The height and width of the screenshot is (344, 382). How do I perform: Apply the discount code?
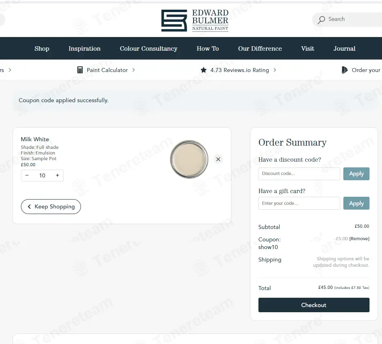click(356, 174)
